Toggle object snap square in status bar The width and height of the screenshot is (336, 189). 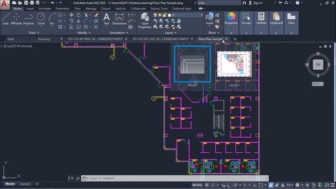pos(261,185)
